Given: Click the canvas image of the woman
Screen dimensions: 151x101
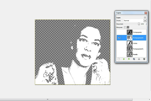Looking at the screenshot, I should point(73,52).
